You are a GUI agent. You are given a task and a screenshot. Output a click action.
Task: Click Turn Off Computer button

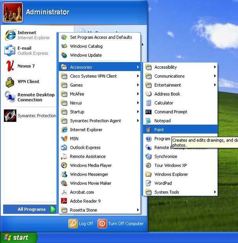[121, 224]
